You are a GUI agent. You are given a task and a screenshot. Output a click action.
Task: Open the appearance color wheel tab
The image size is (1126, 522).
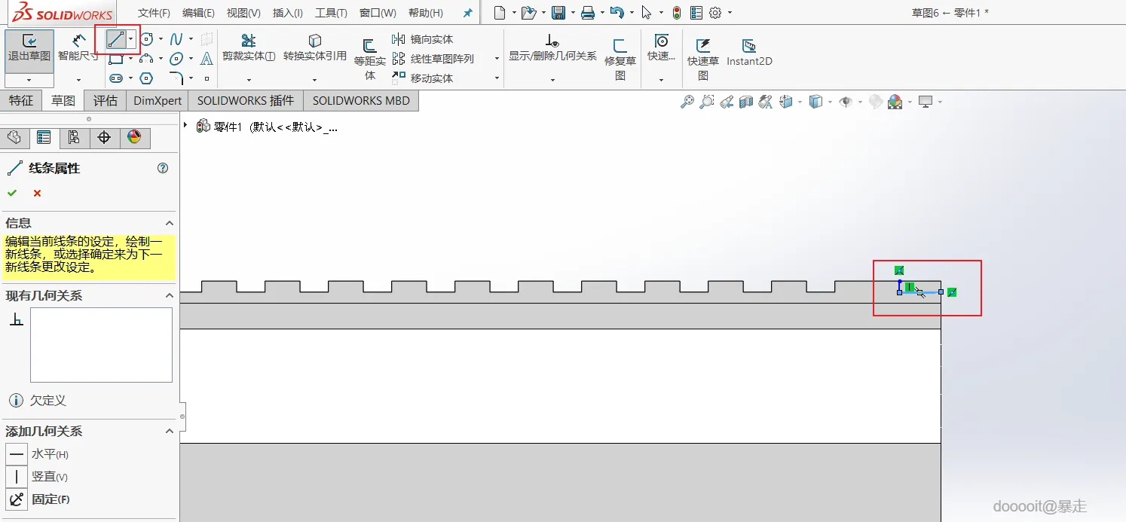pos(134,137)
